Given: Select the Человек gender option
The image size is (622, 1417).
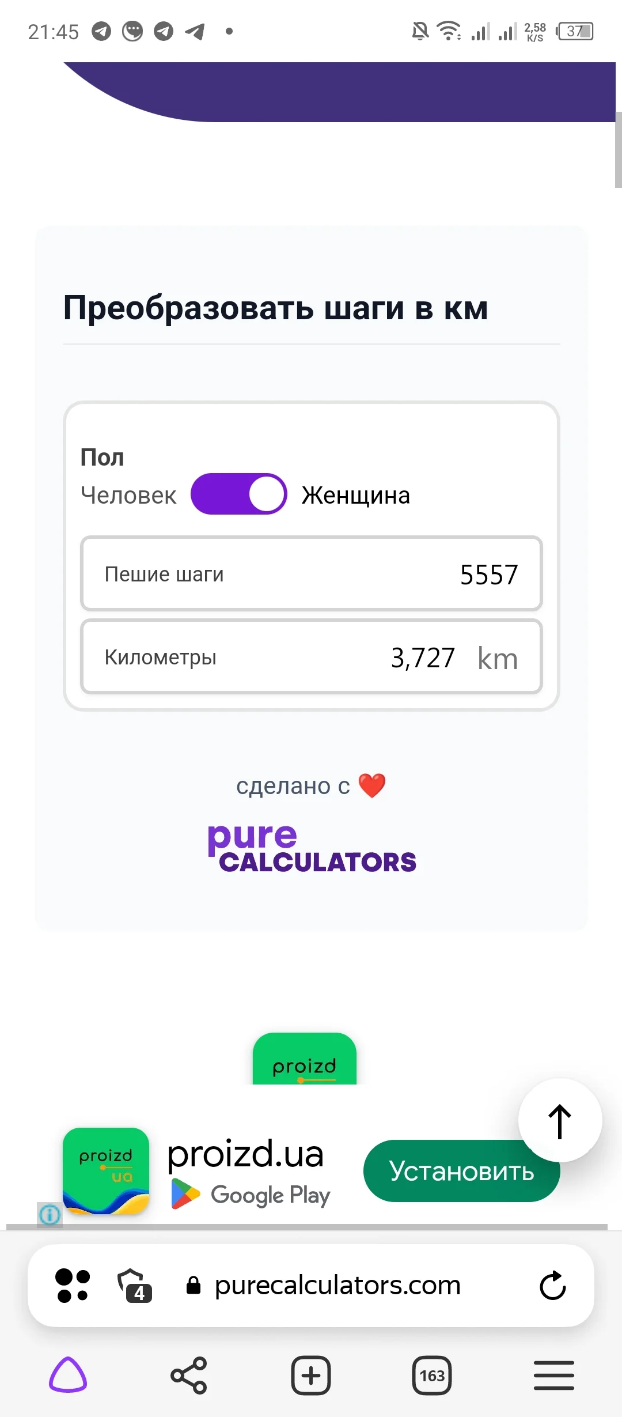Looking at the screenshot, I should [x=128, y=496].
